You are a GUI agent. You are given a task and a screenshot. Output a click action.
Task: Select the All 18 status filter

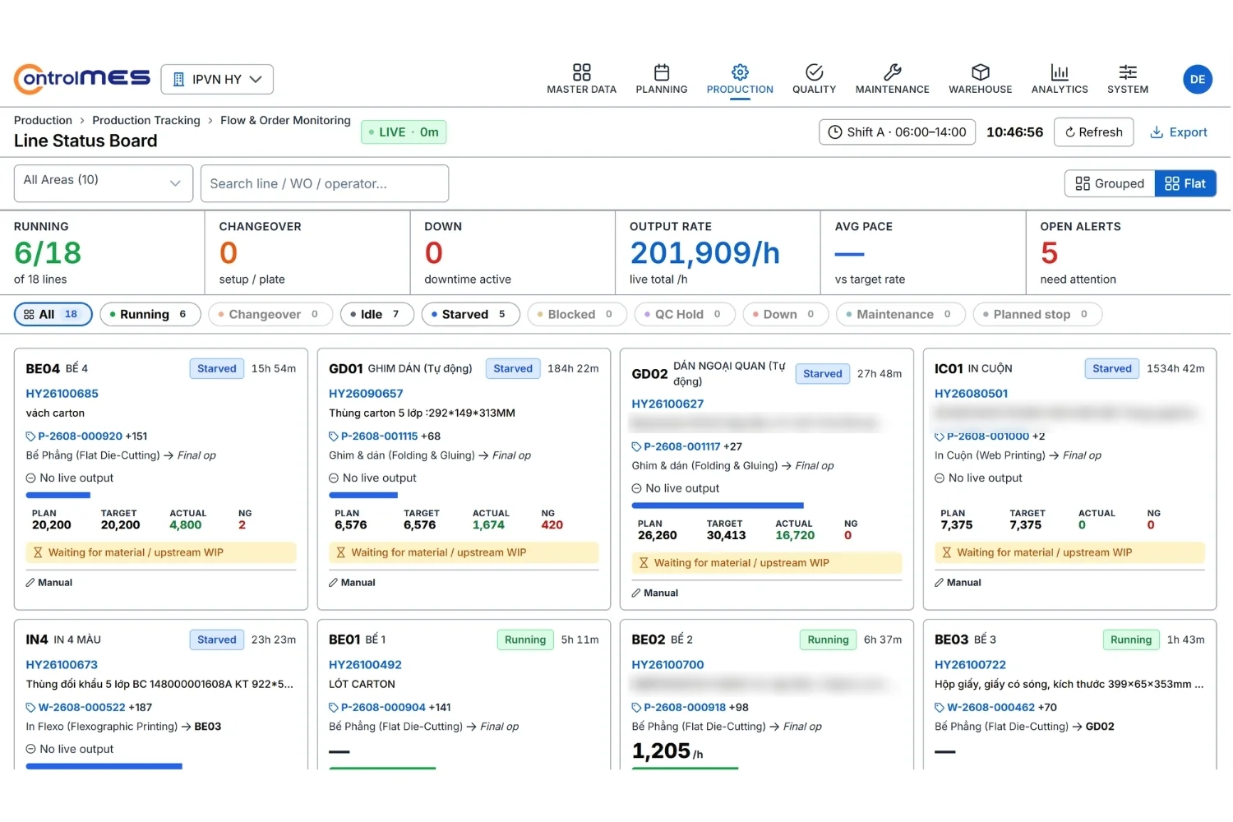pos(53,314)
